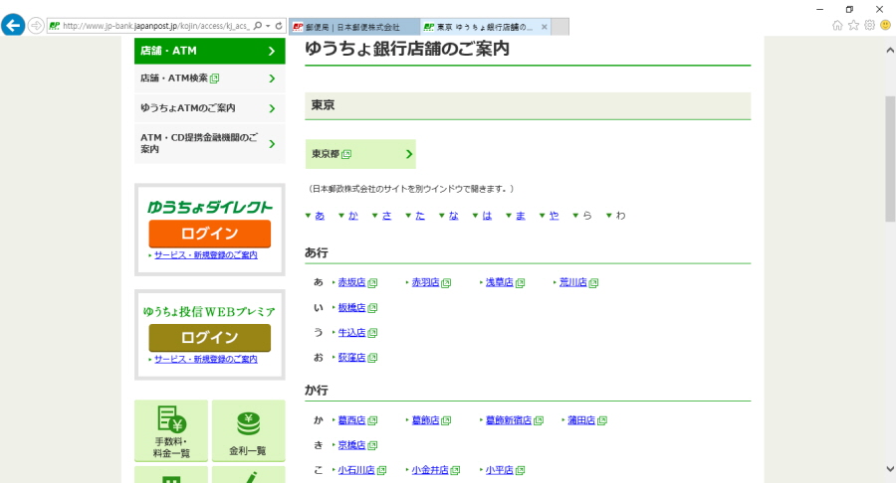Screen dimensions: 896x483
Task: Open the 小金井店 branch link
Action: coord(430,470)
